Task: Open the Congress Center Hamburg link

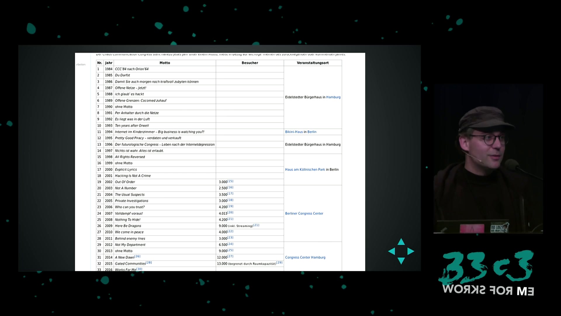Action: [305, 257]
